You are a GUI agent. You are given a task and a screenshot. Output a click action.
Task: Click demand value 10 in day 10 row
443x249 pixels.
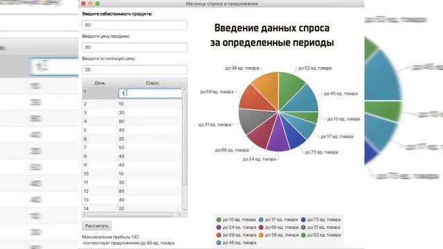click(x=121, y=174)
